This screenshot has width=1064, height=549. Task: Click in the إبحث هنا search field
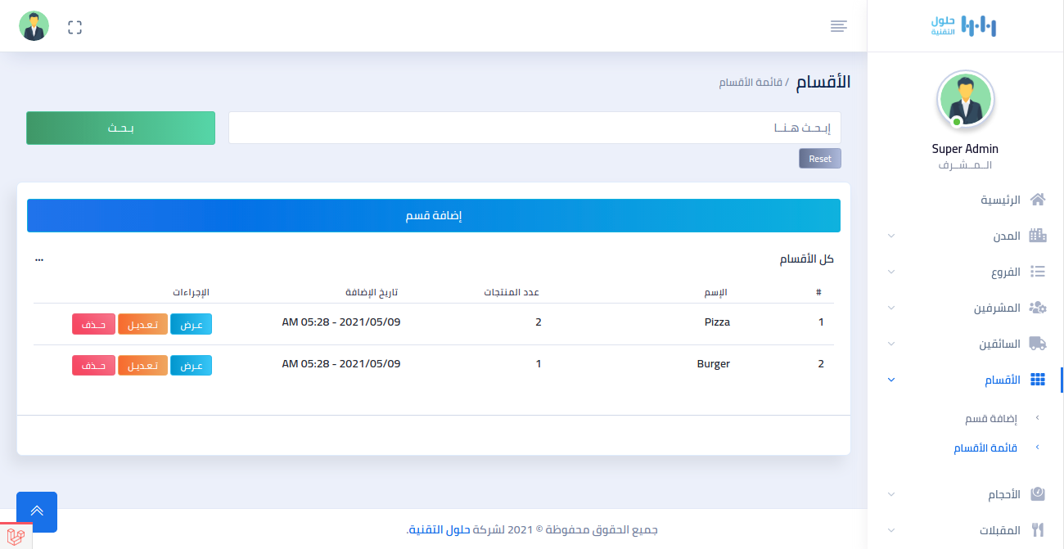coord(534,128)
